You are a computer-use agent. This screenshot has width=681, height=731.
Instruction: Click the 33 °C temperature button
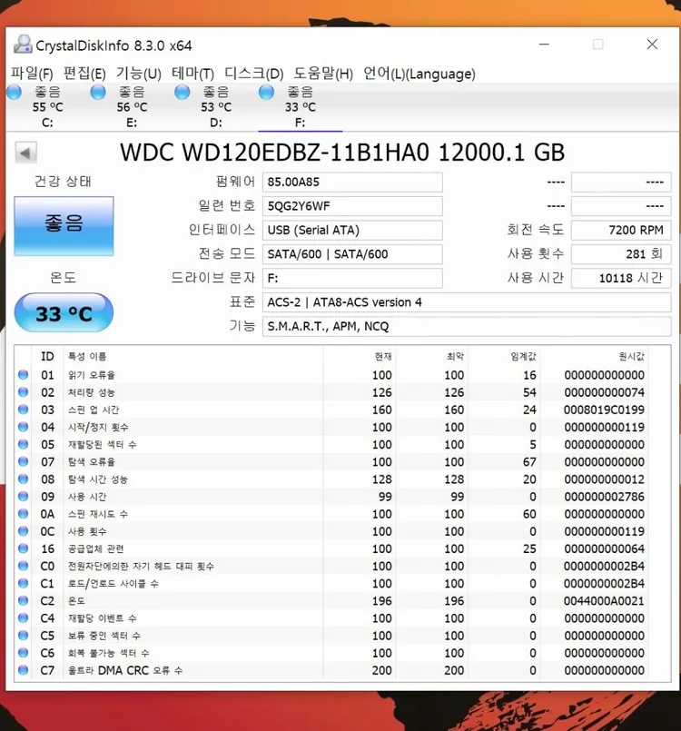point(64,312)
